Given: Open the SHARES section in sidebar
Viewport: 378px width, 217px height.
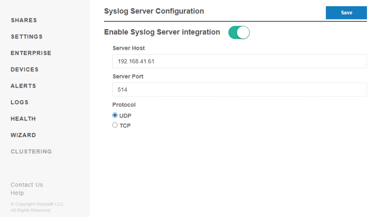Looking at the screenshot, I should click(24, 20).
